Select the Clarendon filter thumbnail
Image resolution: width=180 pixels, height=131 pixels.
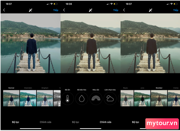[x=28, y=98]
